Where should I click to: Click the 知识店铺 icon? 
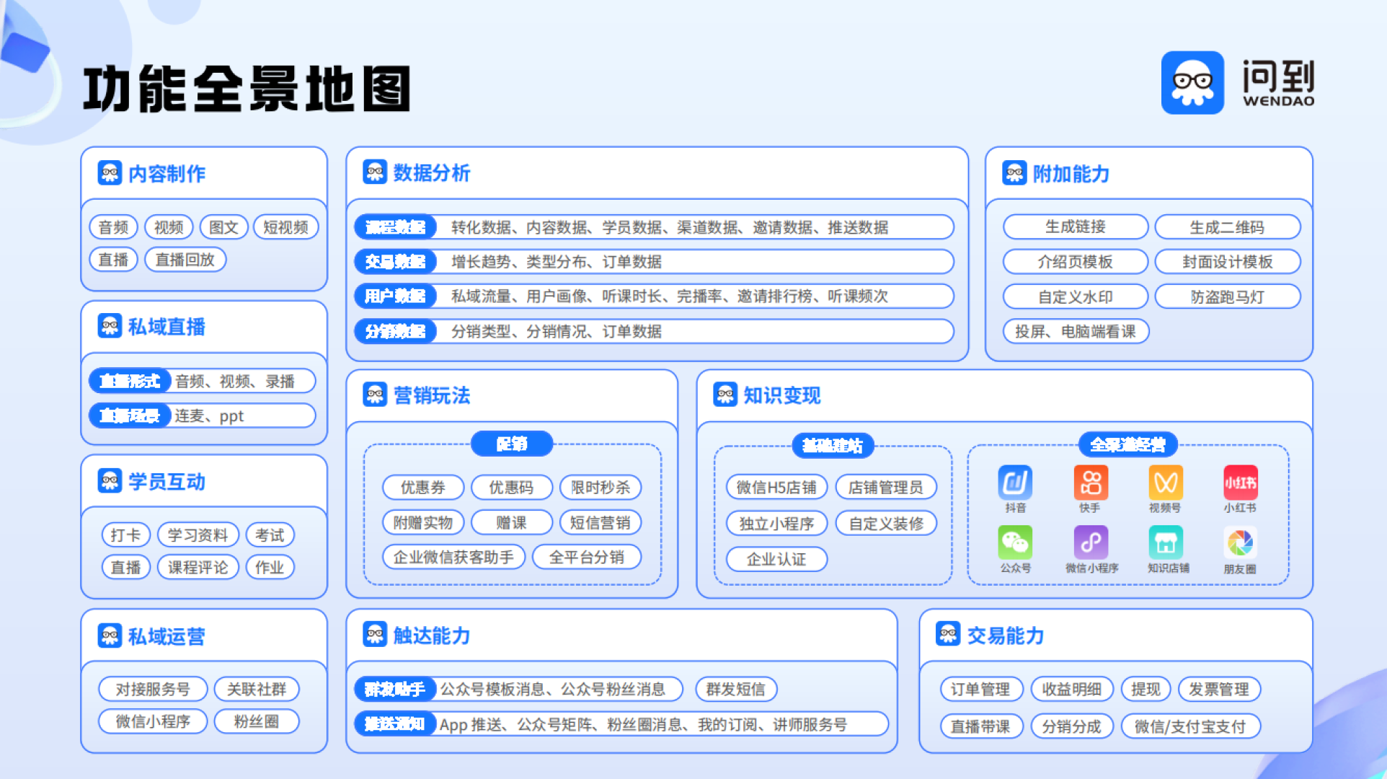[x=1166, y=542]
